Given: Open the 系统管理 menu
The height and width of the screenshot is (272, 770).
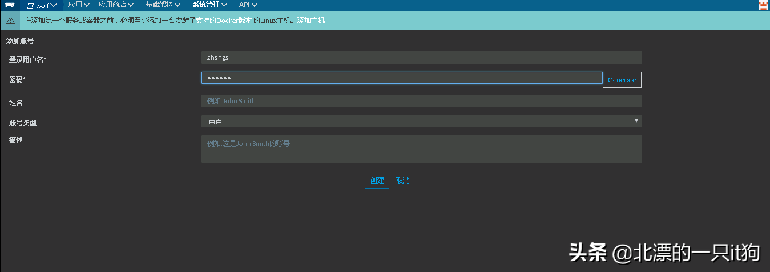Looking at the screenshot, I should (x=209, y=5).
